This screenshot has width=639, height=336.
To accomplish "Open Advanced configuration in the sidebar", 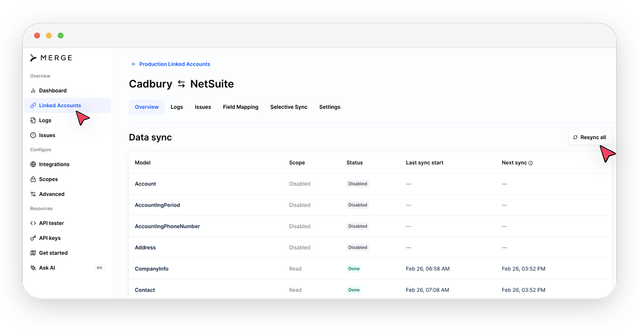I will point(68,194).
